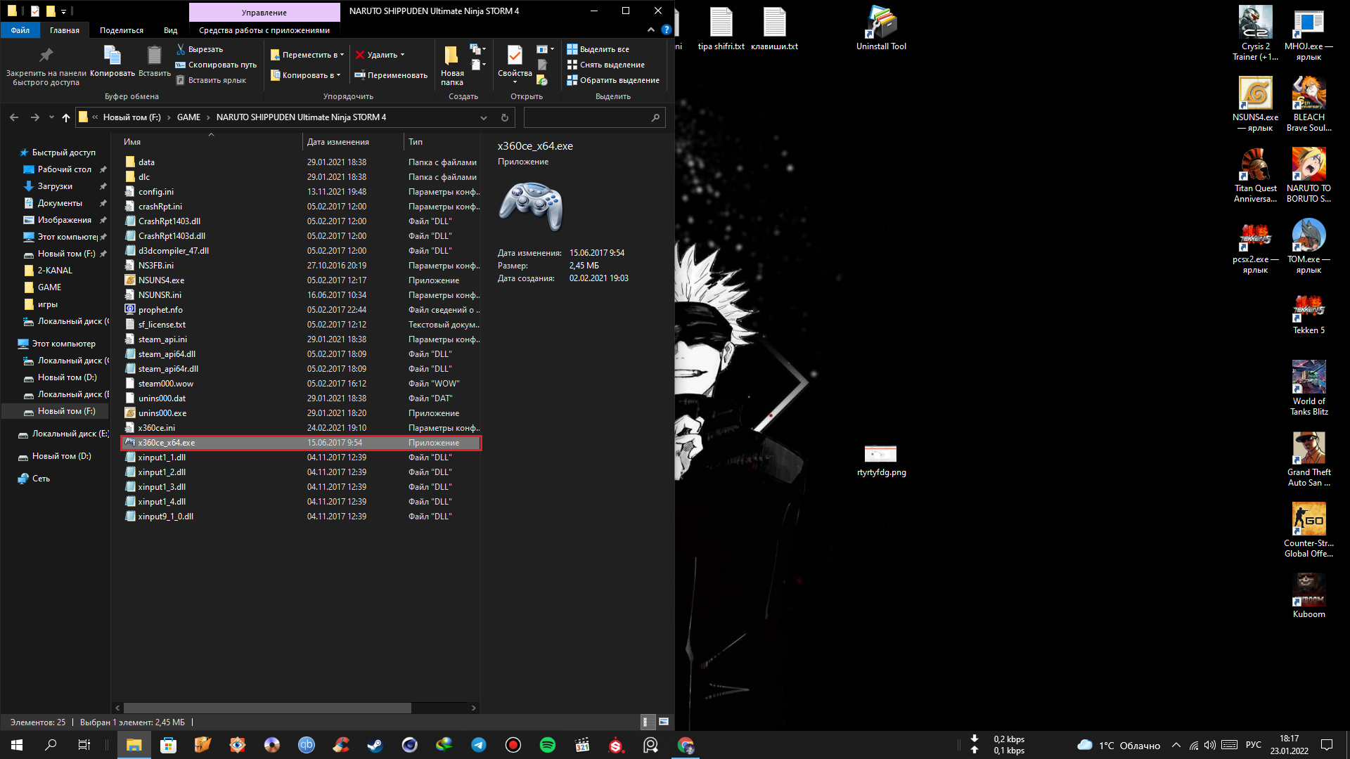Image resolution: width=1350 pixels, height=759 pixels.
Task: Click Вставить ярлык in ribbon
Action: (211, 80)
